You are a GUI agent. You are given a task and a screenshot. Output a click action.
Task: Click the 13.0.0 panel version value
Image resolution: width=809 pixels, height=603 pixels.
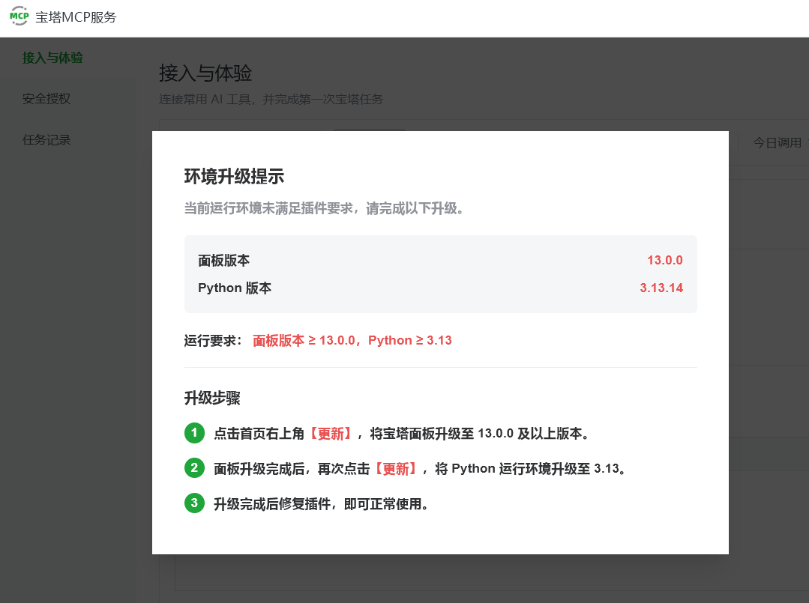pos(665,260)
